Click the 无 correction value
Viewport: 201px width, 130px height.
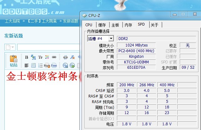coord(188,45)
